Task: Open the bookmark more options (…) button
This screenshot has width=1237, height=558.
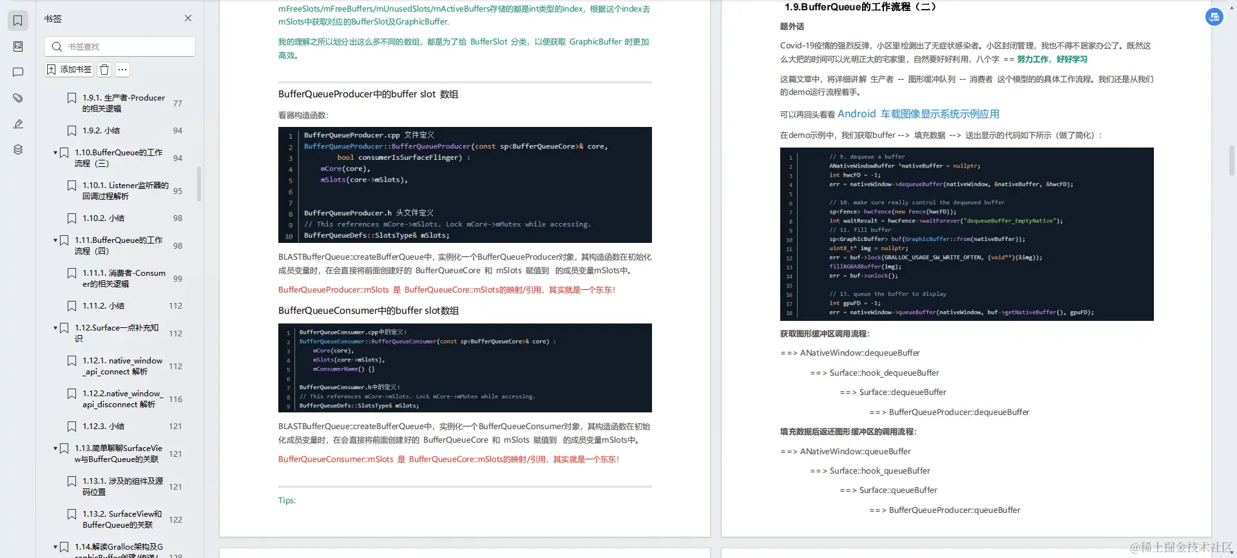Action: pos(122,69)
